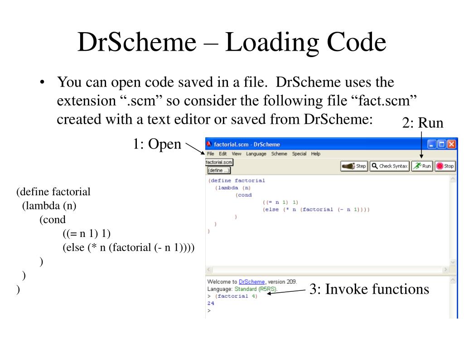
Task: Click the Step button with foot icon
Action: click(354, 166)
